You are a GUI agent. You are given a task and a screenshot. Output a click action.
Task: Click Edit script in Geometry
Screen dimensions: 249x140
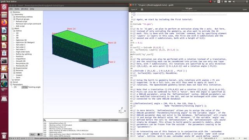coord(20,26)
